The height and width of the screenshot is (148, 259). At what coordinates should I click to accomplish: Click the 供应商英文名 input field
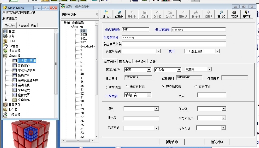[174, 44]
